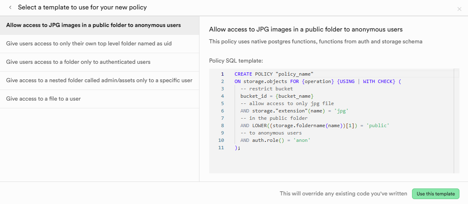Close the template selection dialog
The width and height of the screenshot is (468, 204).
pyautogui.click(x=459, y=9)
